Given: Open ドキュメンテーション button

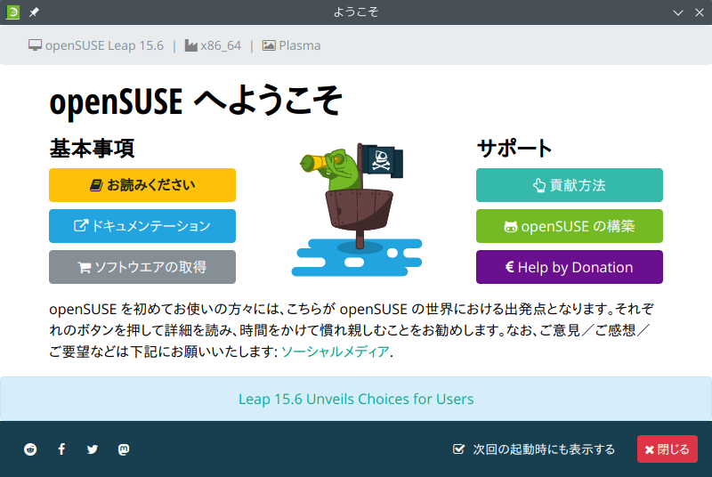Looking at the screenshot, I should click(142, 226).
